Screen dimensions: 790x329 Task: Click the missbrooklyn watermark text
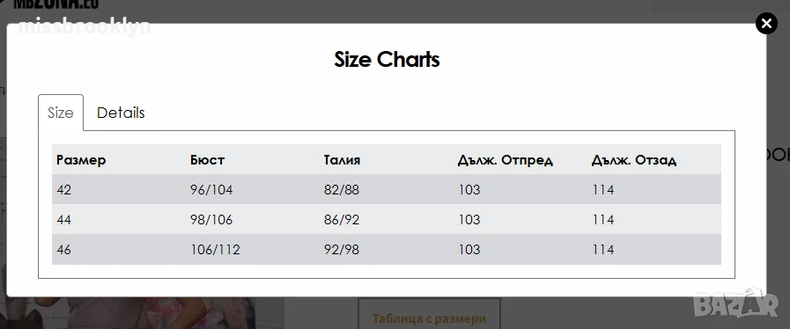tap(85, 26)
